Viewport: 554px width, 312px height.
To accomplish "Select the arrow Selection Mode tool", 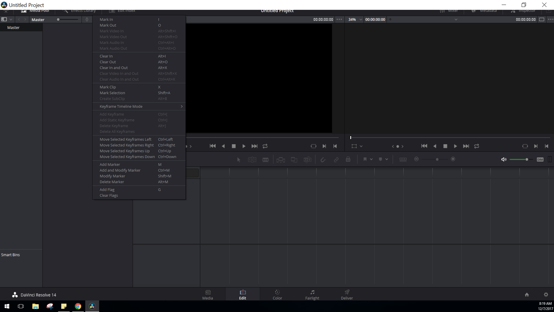I will click(x=239, y=159).
